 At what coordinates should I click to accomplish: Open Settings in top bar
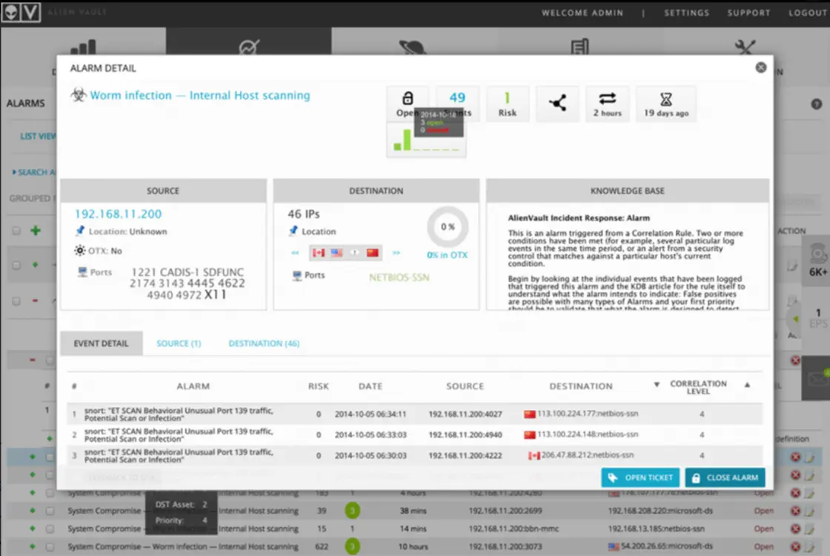686,13
